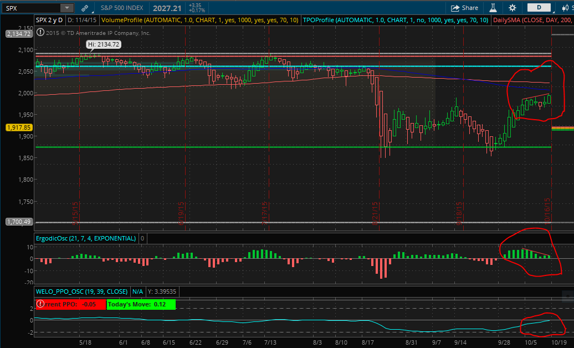Click the ErgodicOsc value 0 box
The width and height of the screenshot is (574, 348).
coord(142,238)
